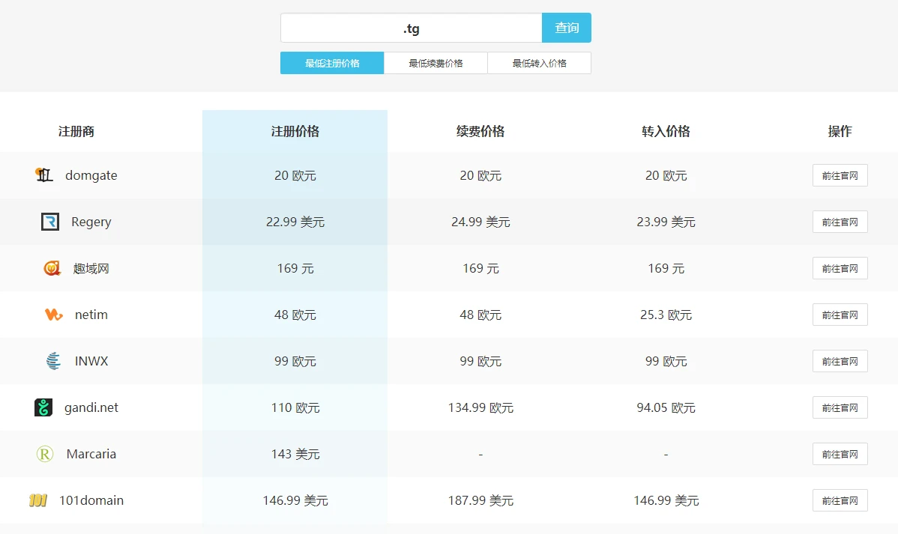Click the Regery logo icon
898x534 pixels.
click(x=50, y=222)
